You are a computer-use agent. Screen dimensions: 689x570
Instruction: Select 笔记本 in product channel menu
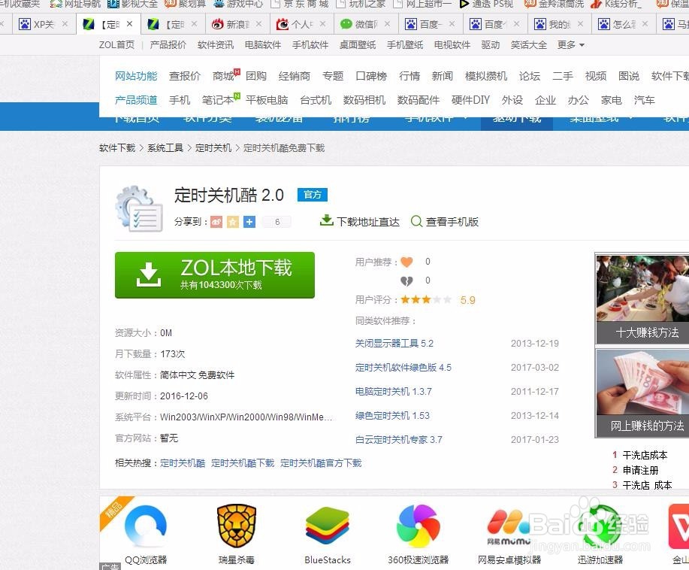218,100
